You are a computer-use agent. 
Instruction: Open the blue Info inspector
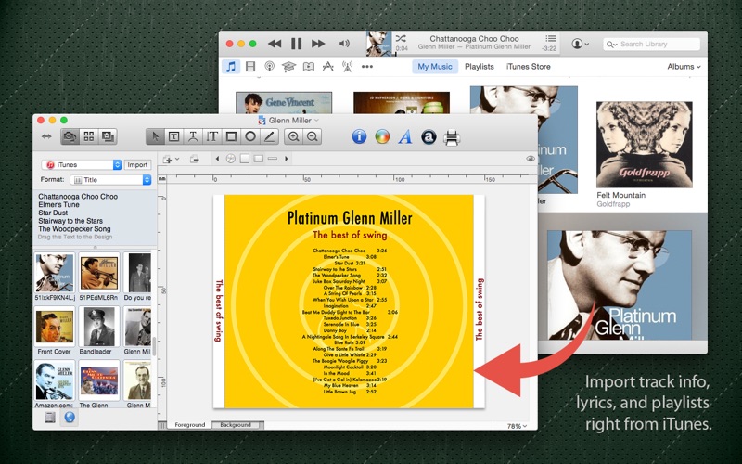359,136
